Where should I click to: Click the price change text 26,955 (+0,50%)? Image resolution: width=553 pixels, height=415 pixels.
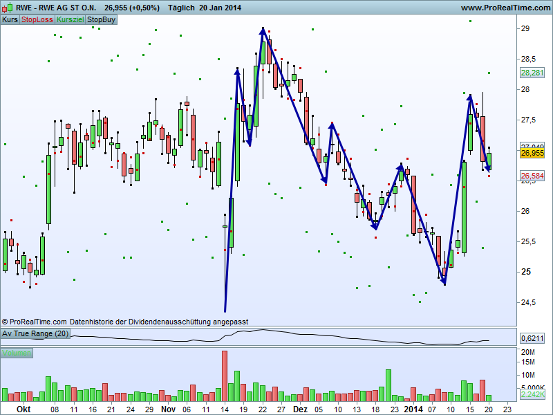click(132, 8)
